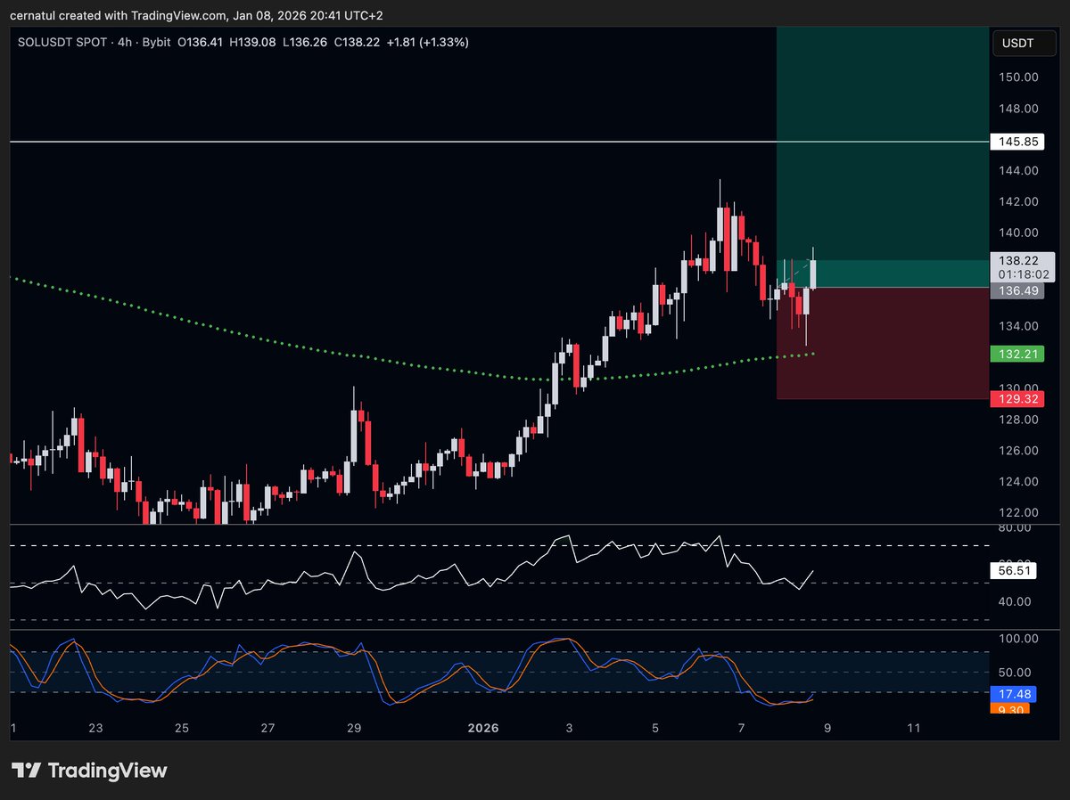Click the 138.22 last price label

[1017, 259]
